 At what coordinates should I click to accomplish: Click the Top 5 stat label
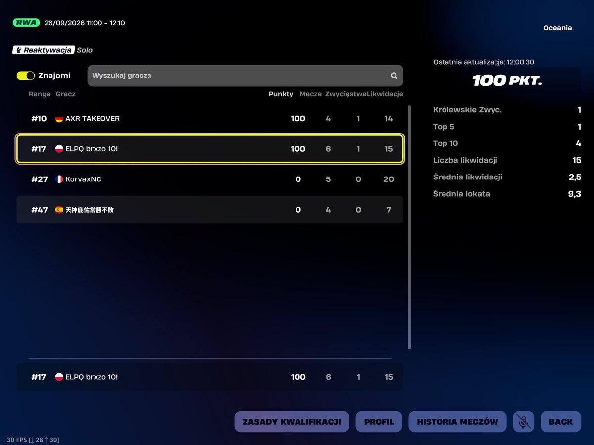click(444, 127)
